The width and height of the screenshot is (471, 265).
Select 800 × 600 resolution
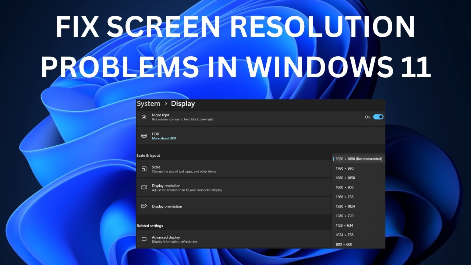point(359,244)
